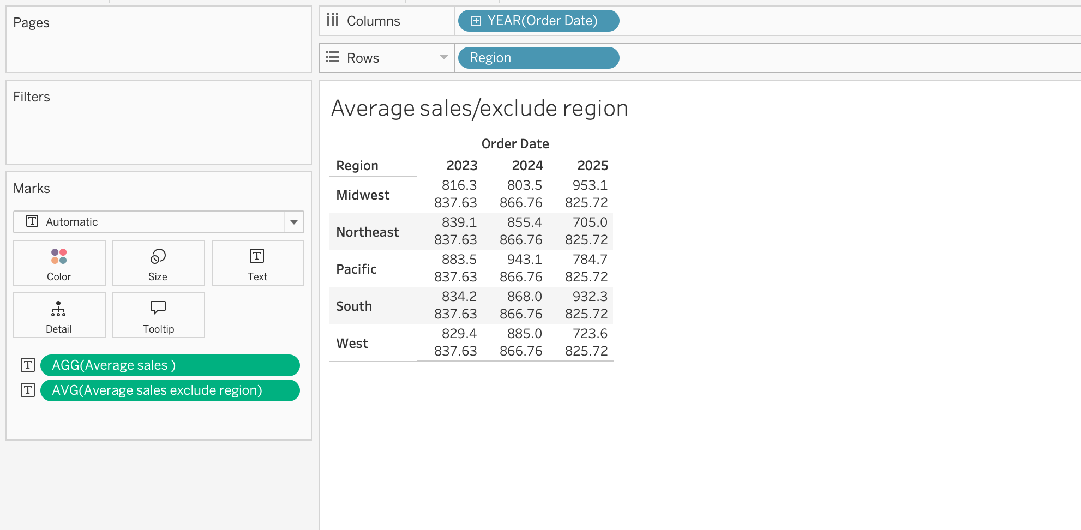Click the Rows shelf icon
This screenshot has width=1081, height=530.
pyautogui.click(x=333, y=57)
